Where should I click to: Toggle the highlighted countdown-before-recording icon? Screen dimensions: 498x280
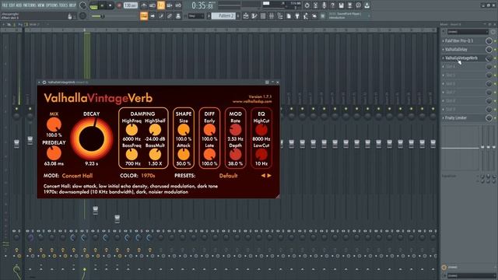tap(161, 5)
